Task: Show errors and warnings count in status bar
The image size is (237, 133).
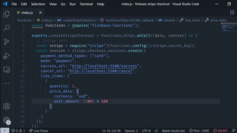Action: coord(18,131)
